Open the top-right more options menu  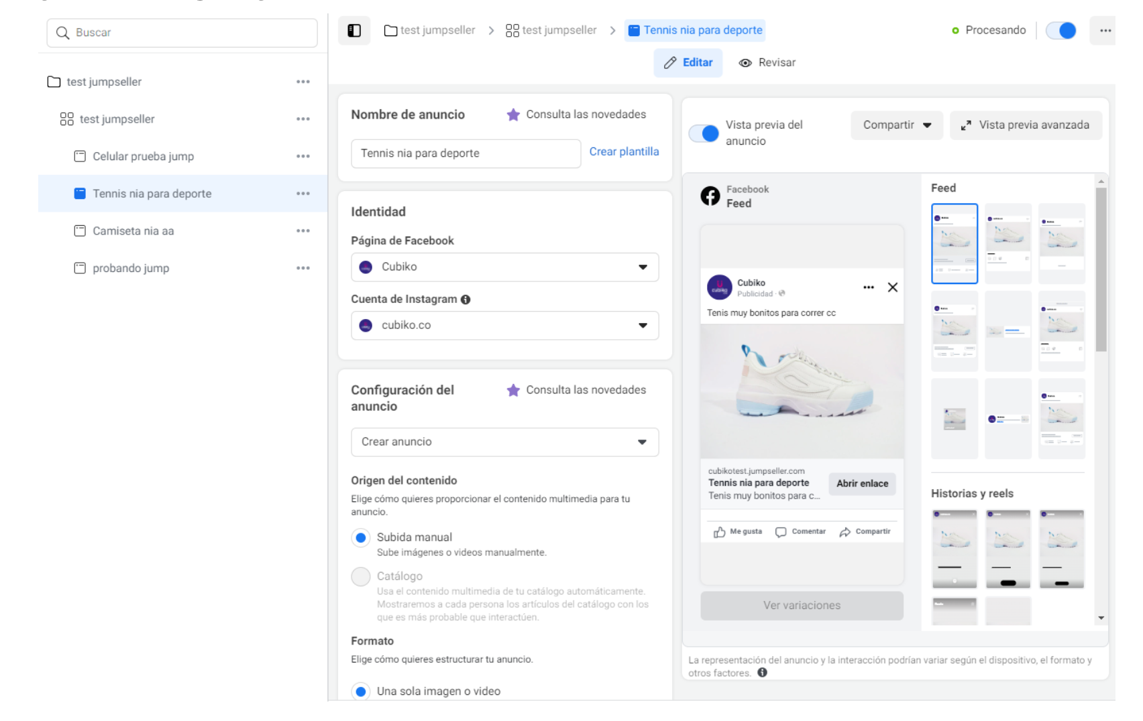coord(1105,31)
